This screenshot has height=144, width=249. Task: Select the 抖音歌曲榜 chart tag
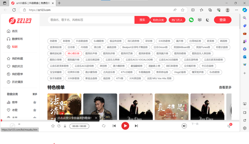pyautogui.click(x=82, y=41)
